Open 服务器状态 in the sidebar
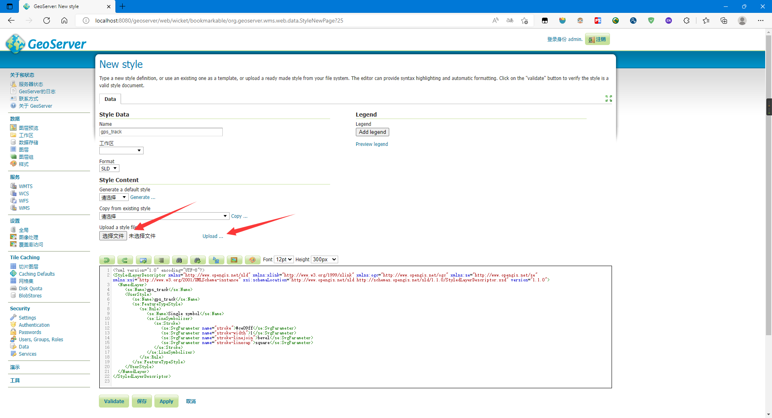 coord(31,84)
